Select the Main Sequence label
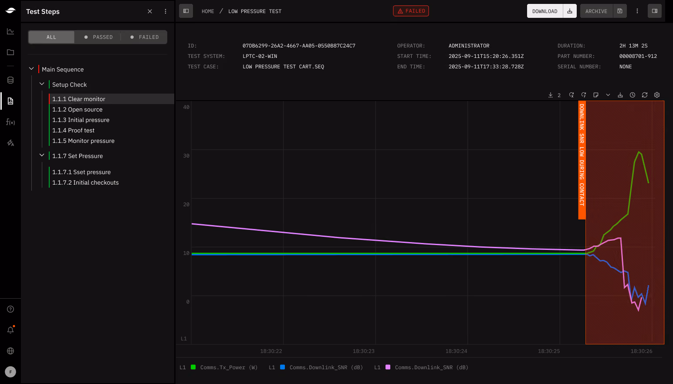The image size is (673, 384). [x=63, y=69]
